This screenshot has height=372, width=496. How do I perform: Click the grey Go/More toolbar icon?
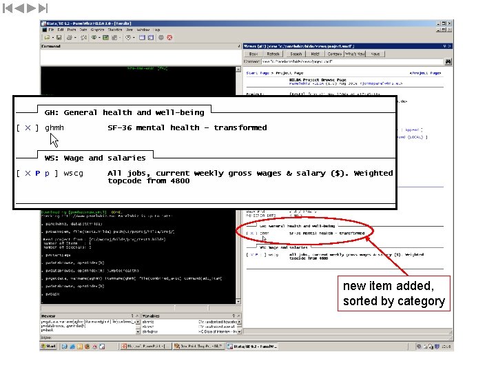161,38
